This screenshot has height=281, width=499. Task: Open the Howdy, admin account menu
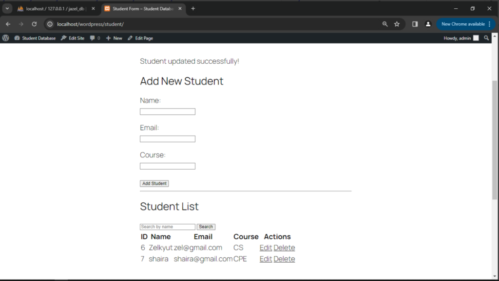[x=461, y=38]
